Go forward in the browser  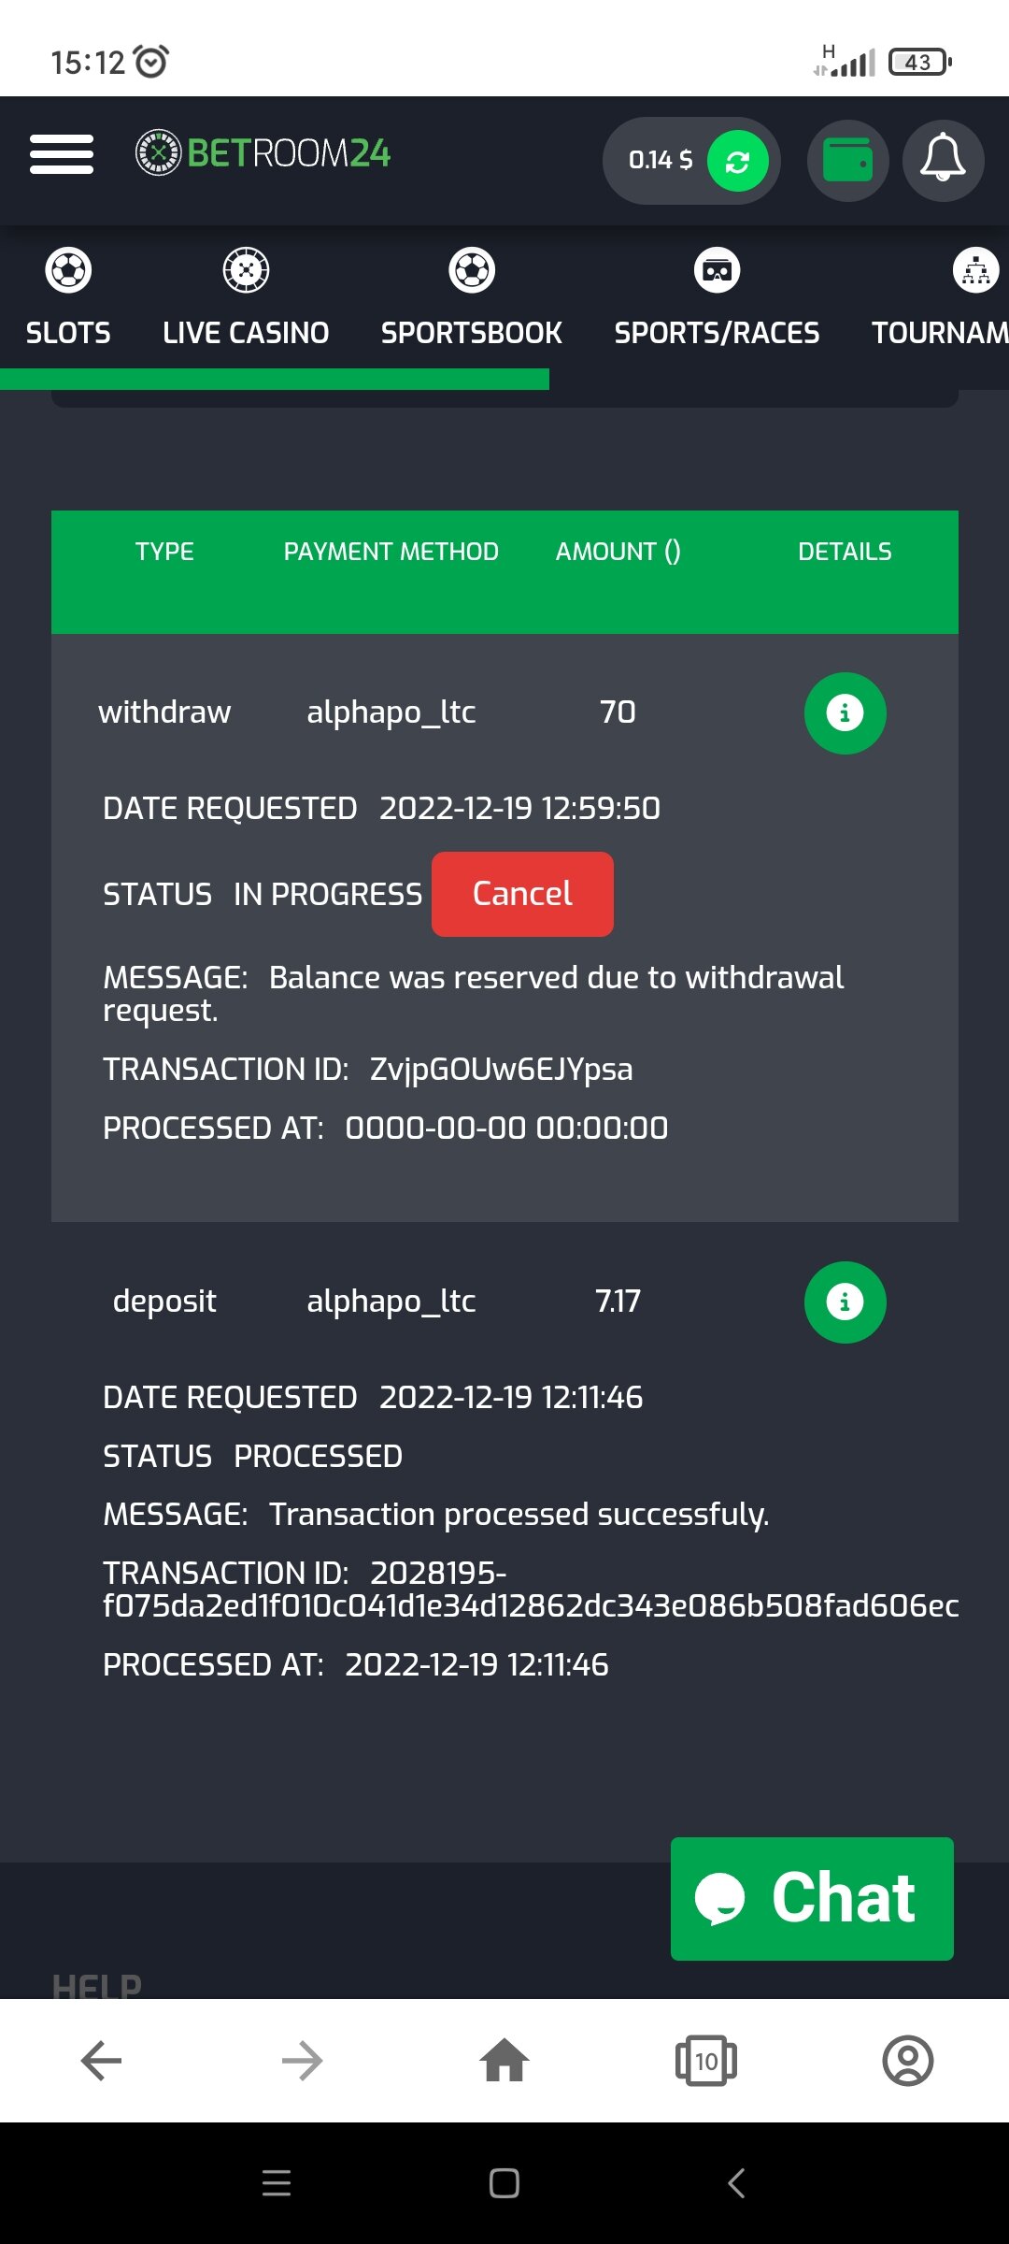303,2061
